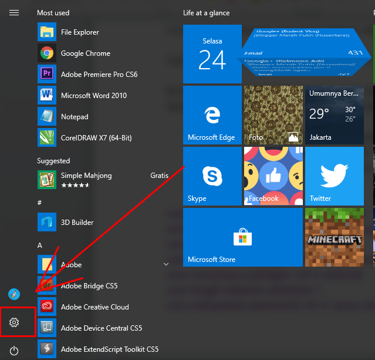Image resolution: width=375 pixels, height=360 pixels.
Task: Open the Microsoft Edge tile
Action: [x=212, y=115]
